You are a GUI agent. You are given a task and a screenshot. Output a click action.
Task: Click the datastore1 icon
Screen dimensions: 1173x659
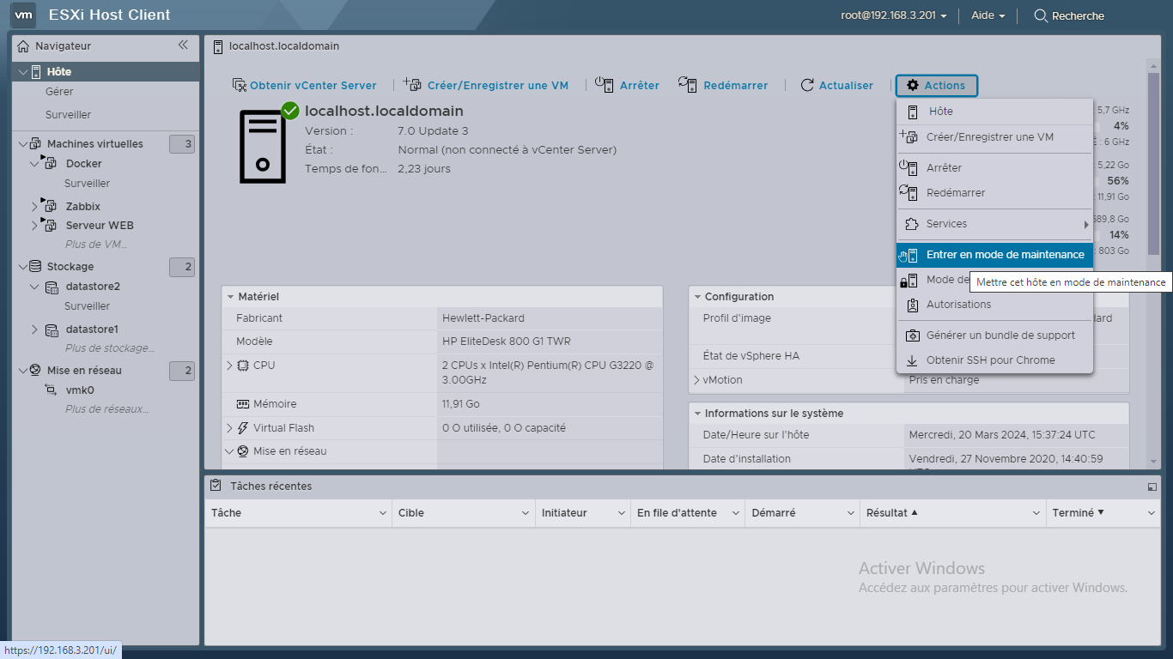52,329
